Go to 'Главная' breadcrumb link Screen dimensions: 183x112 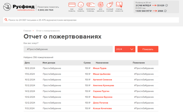(27, 31)
